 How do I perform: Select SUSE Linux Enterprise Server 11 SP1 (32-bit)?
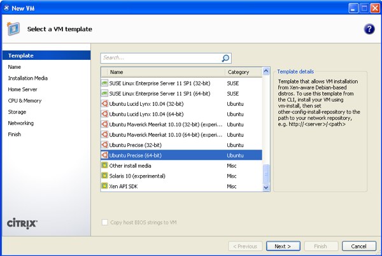click(181, 83)
